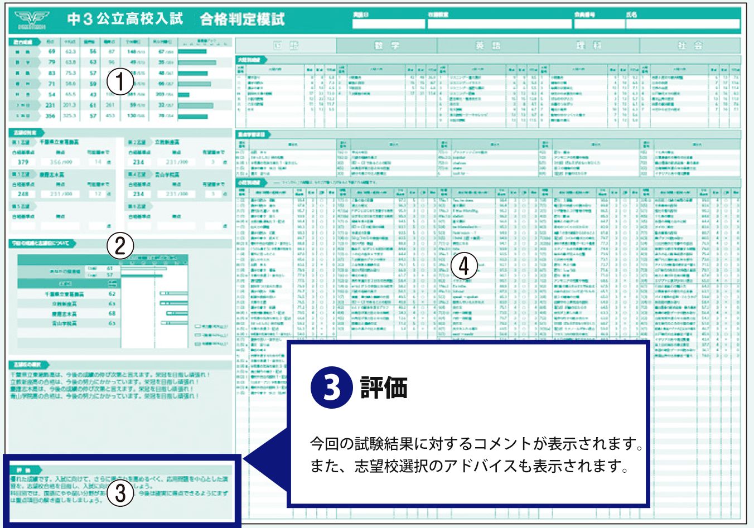Click the deviation value 68 in the school chart
Image resolution: width=754 pixels, height=528 pixels.
point(112,313)
